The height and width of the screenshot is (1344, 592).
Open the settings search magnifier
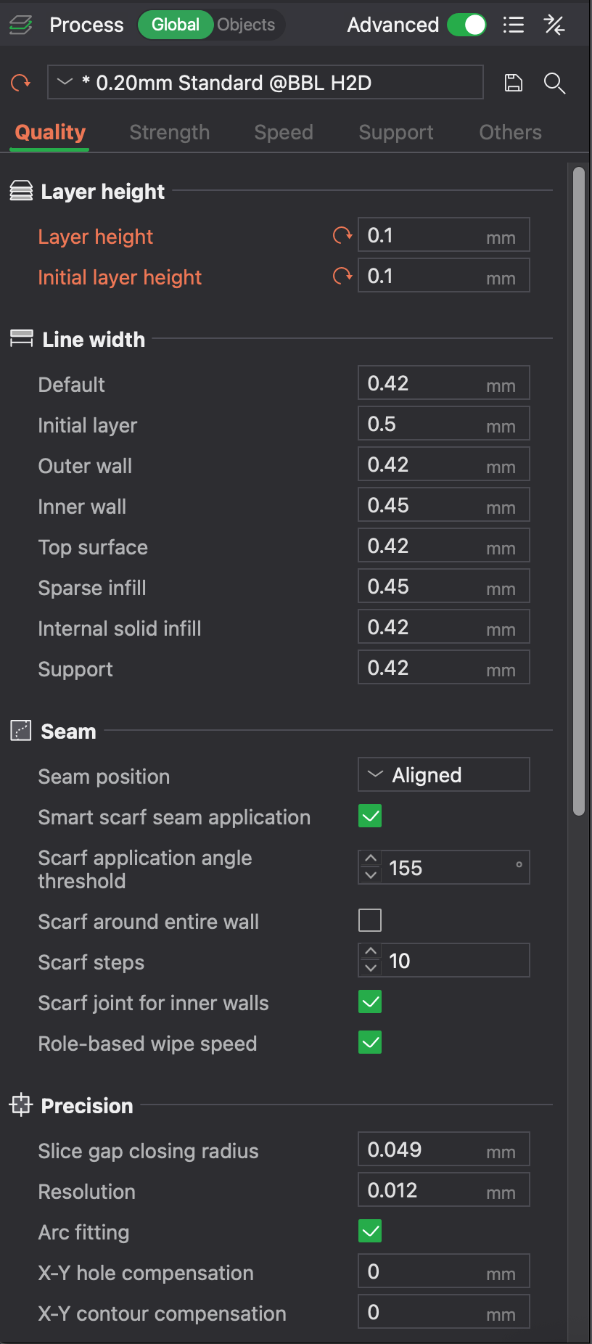pyautogui.click(x=554, y=83)
